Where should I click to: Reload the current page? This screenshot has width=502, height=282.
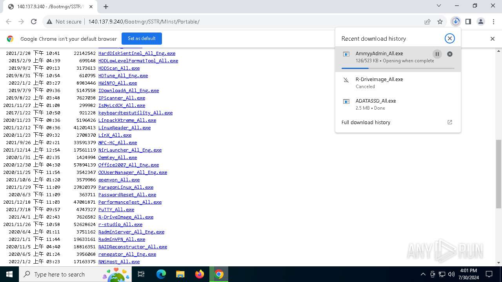34,22
